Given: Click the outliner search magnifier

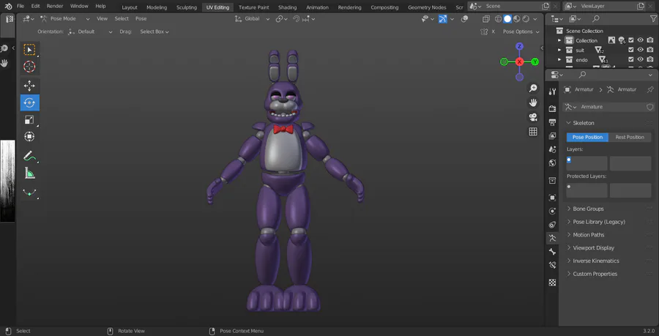Looking at the screenshot, I should click(595, 18).
